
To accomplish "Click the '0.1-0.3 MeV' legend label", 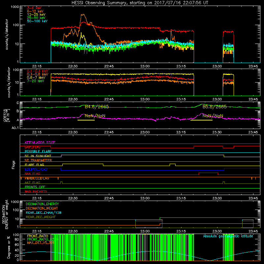I will click(x=38, y=71).
